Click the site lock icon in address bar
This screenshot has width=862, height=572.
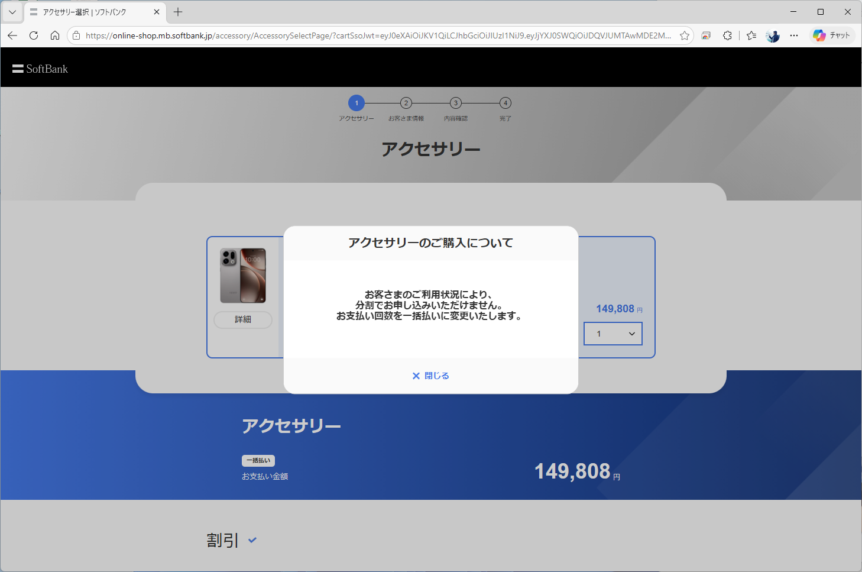[75, 35]
